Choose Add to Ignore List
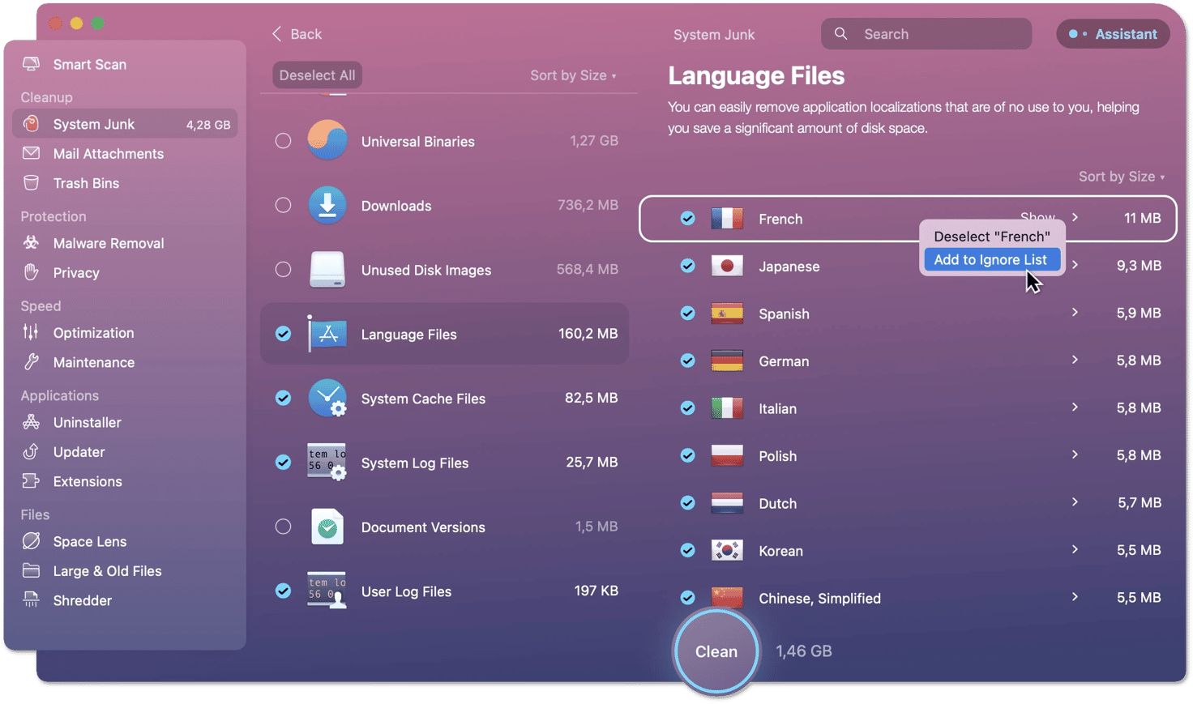1193x704 pixels. (991, 259)
